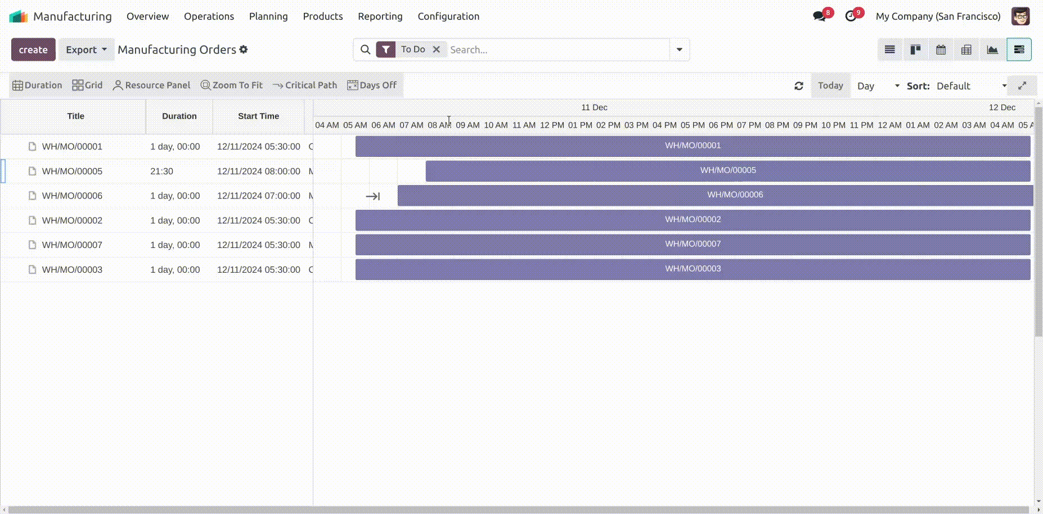Open the pivot table view icon

[966, 49]
